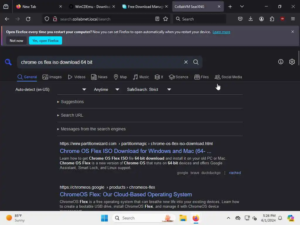
Task: Open the weather widget showing 85°F
Action: point(16,218)
